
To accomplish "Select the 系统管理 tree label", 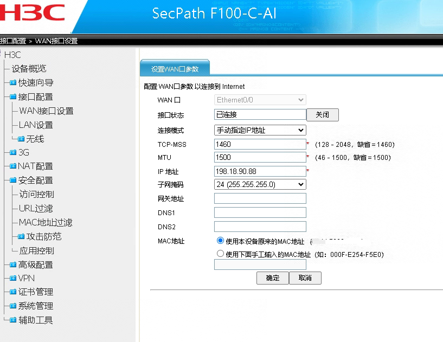I will pyautogui.click(x=36, y=306).
